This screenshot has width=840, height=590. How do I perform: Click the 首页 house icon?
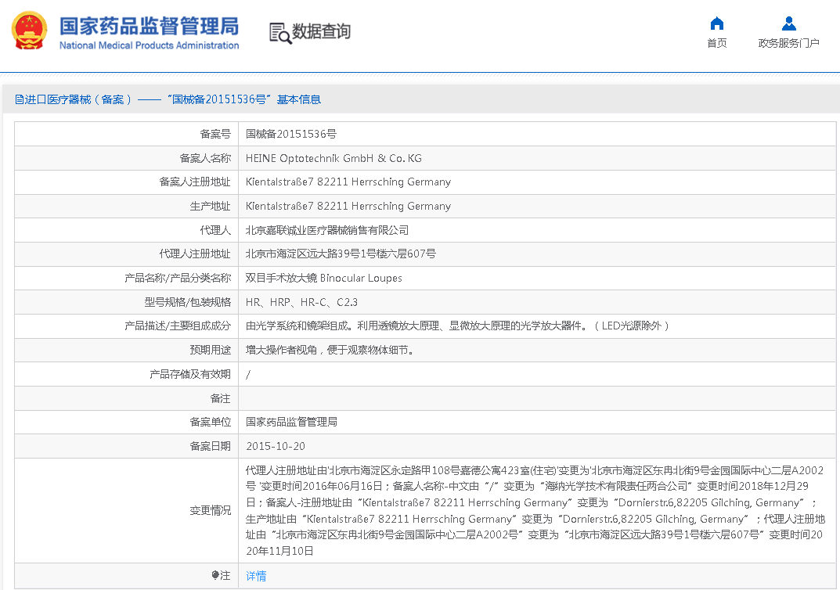(716, 23)
